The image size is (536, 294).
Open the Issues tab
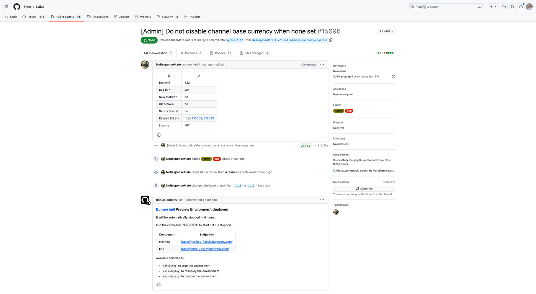pos(34,16)
